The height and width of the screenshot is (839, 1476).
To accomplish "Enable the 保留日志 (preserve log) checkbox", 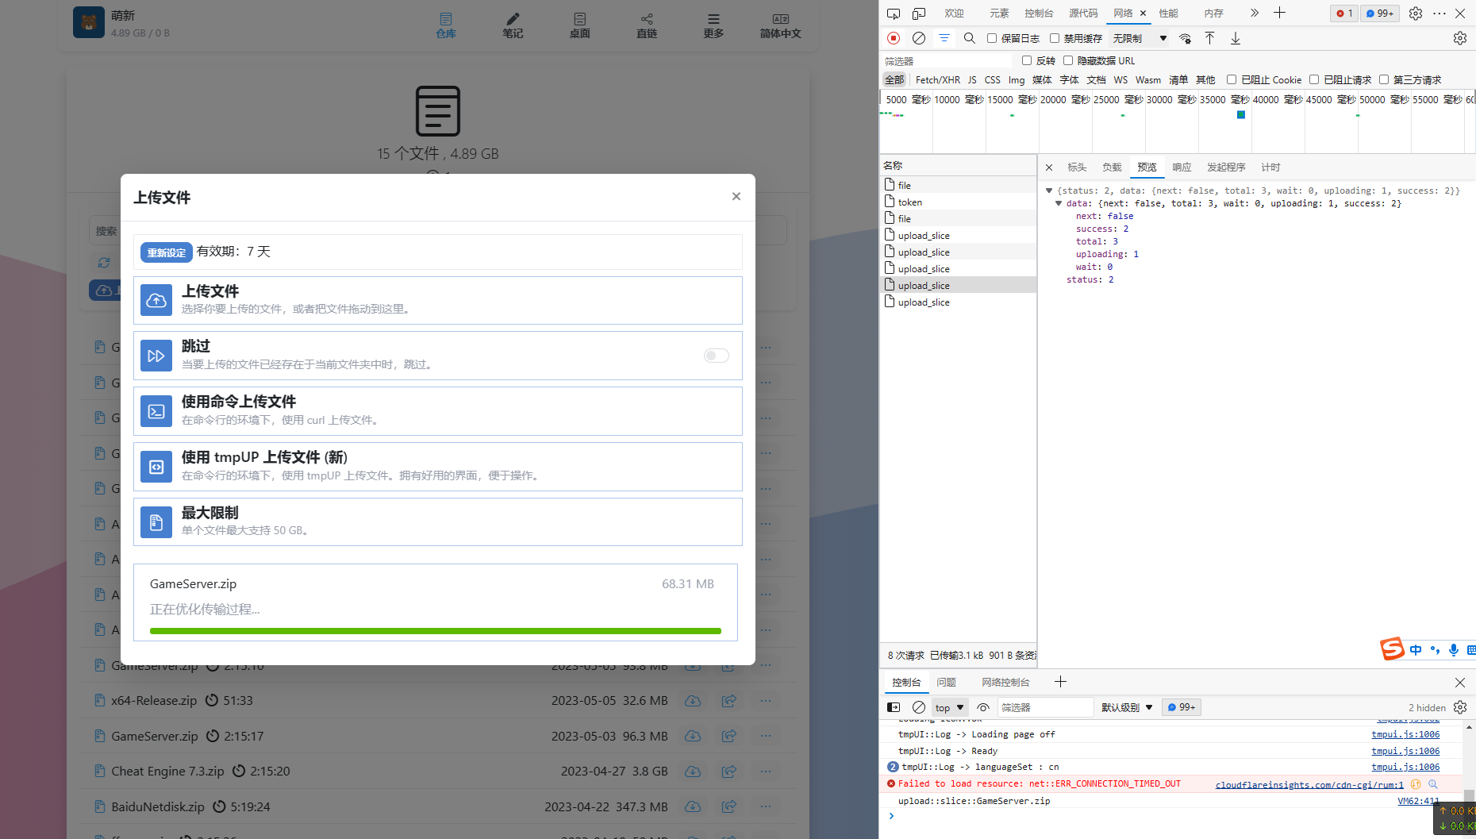I will [992, 38].
